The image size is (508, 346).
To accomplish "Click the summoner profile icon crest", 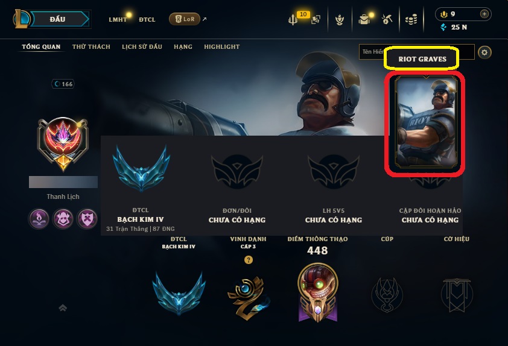I will point(63,143).
